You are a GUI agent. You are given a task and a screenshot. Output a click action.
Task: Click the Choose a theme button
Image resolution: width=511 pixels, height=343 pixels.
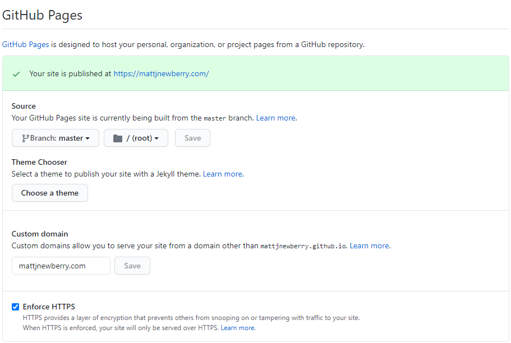pos(50,193)
